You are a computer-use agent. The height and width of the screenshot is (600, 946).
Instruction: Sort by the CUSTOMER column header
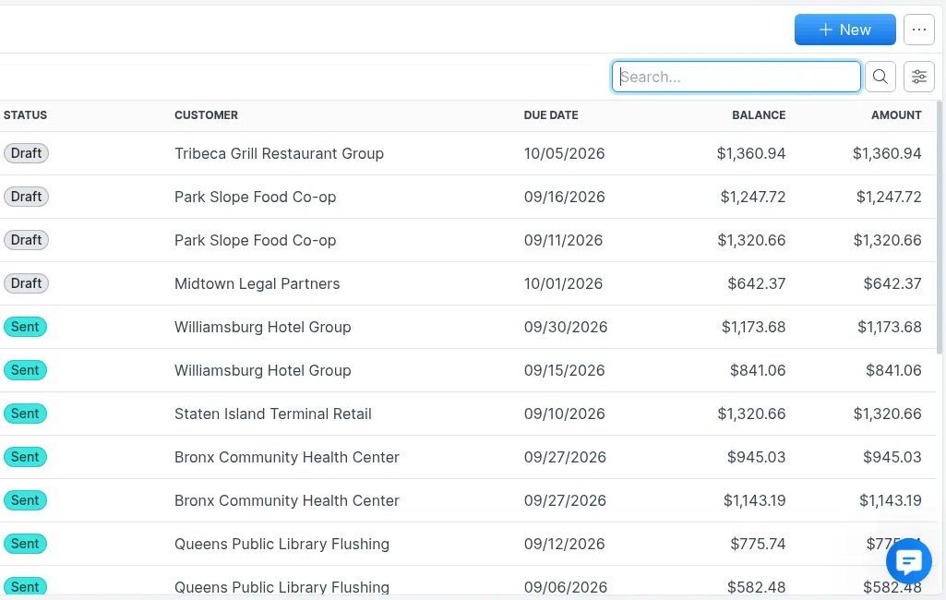point(207,115)
